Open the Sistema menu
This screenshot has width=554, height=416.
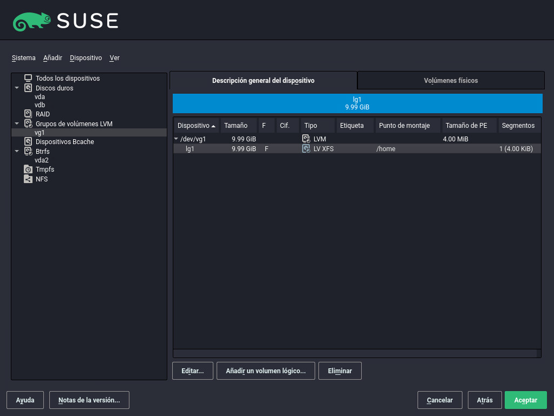click(23, 58)
